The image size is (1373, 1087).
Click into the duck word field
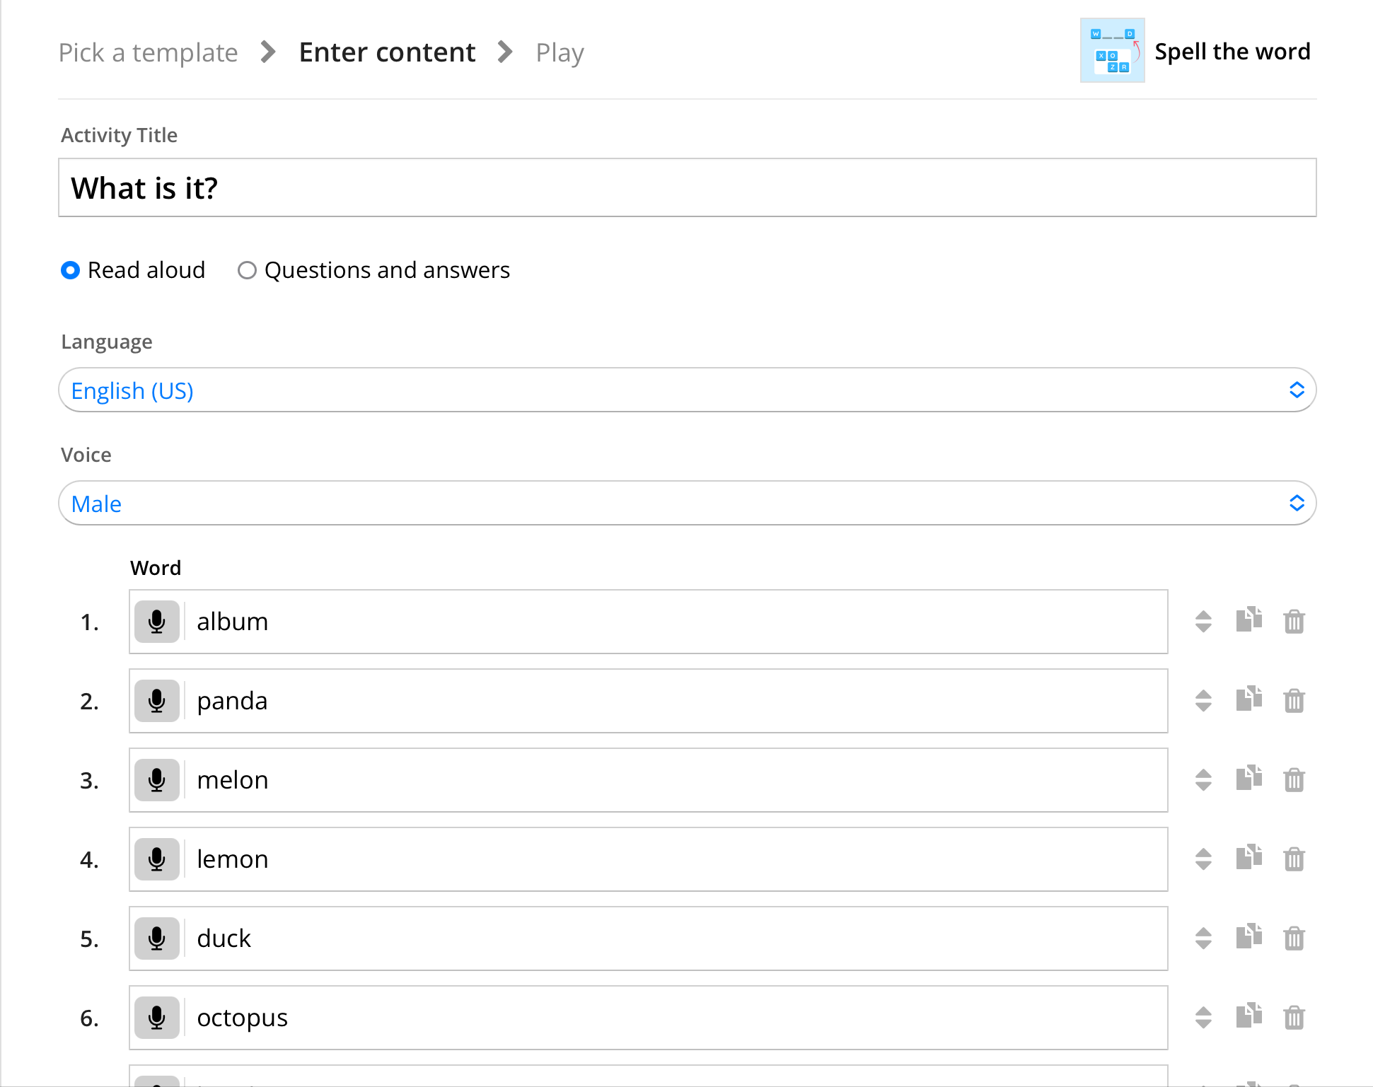click(672, 938)
